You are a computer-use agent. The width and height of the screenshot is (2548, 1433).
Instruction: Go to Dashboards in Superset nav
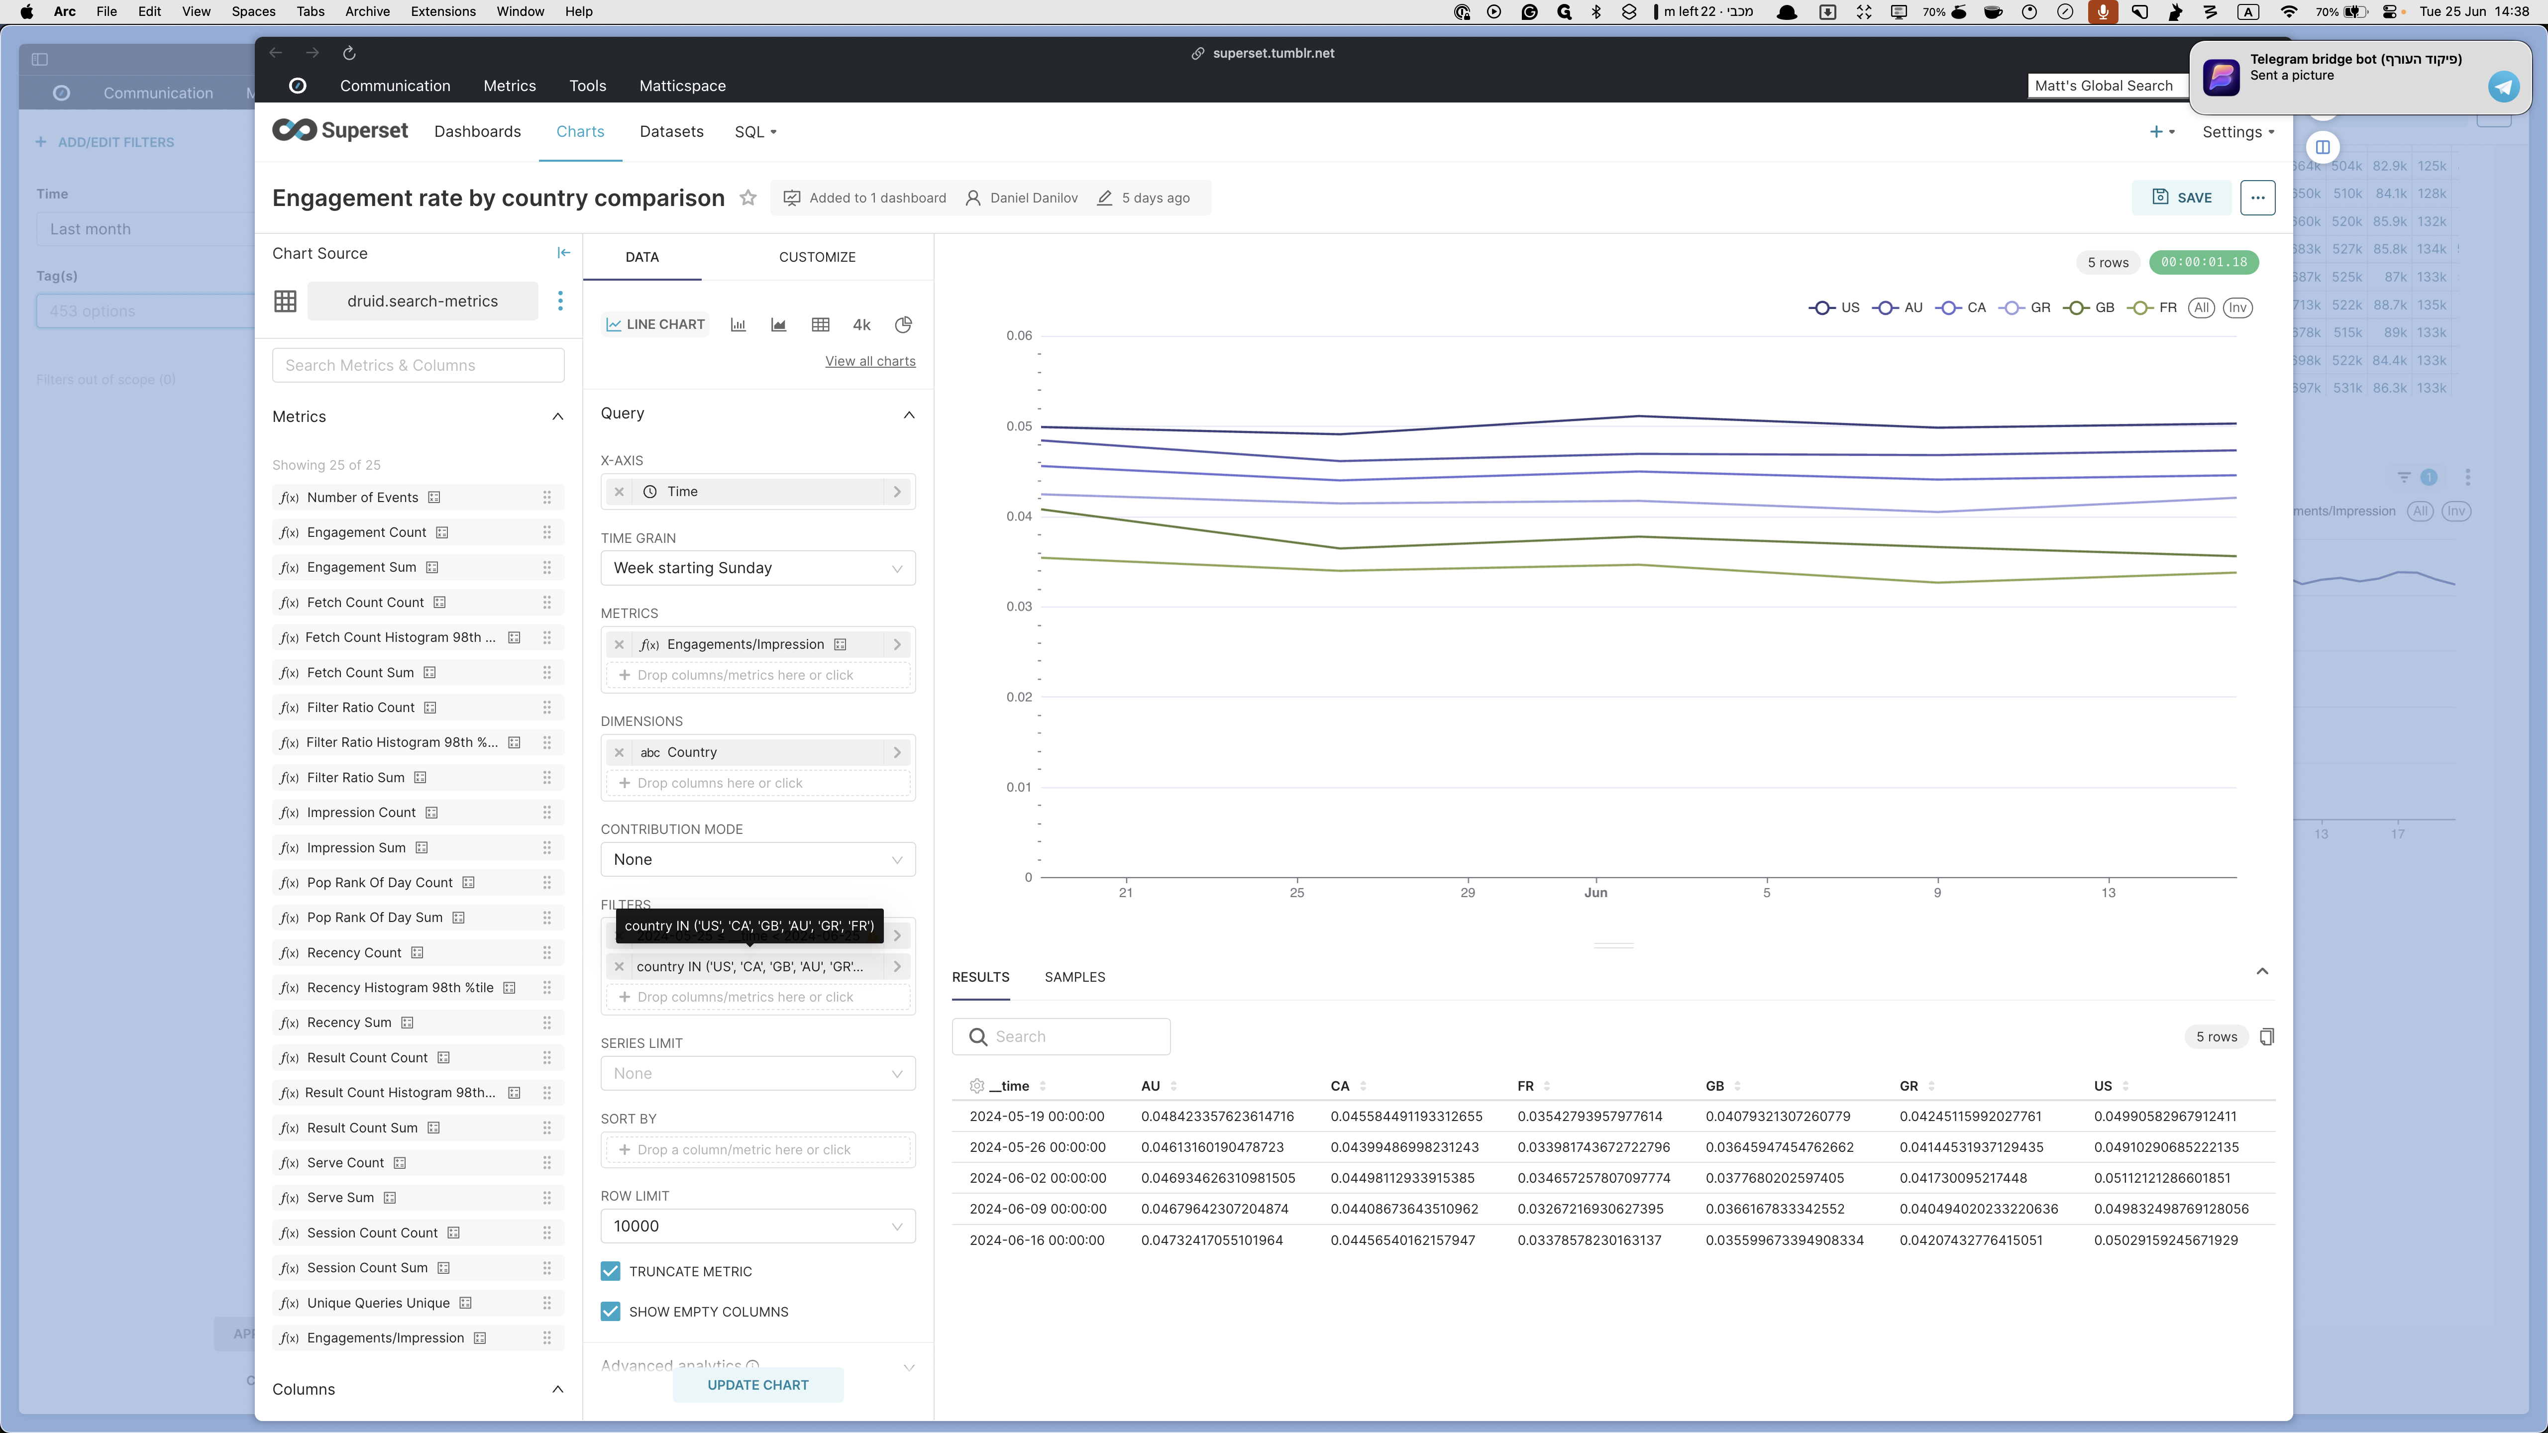(477, 131)
